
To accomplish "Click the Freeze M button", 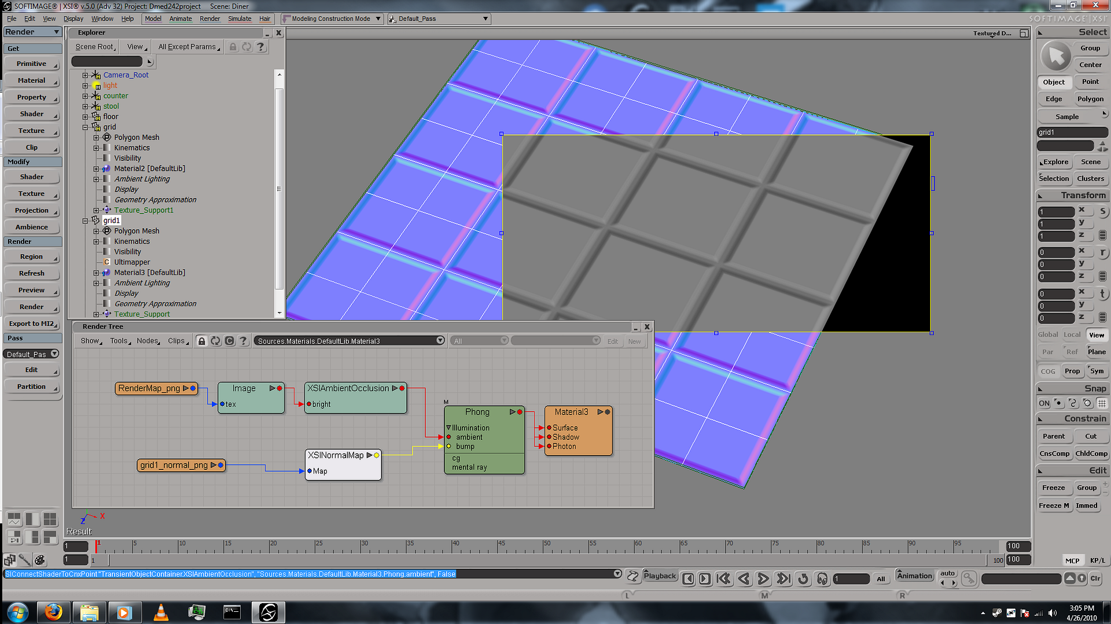I will pyautogui.click(x=1054, y=505).
